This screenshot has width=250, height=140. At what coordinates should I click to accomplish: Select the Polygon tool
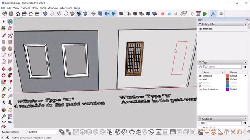point(10,49)
